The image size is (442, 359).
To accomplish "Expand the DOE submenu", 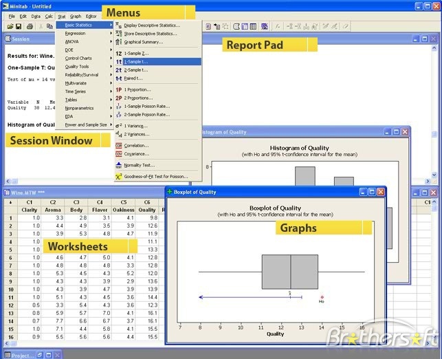I will click(85, 50).
